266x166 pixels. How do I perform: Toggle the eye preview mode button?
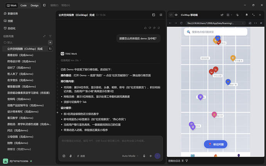[x=176, y=15]
